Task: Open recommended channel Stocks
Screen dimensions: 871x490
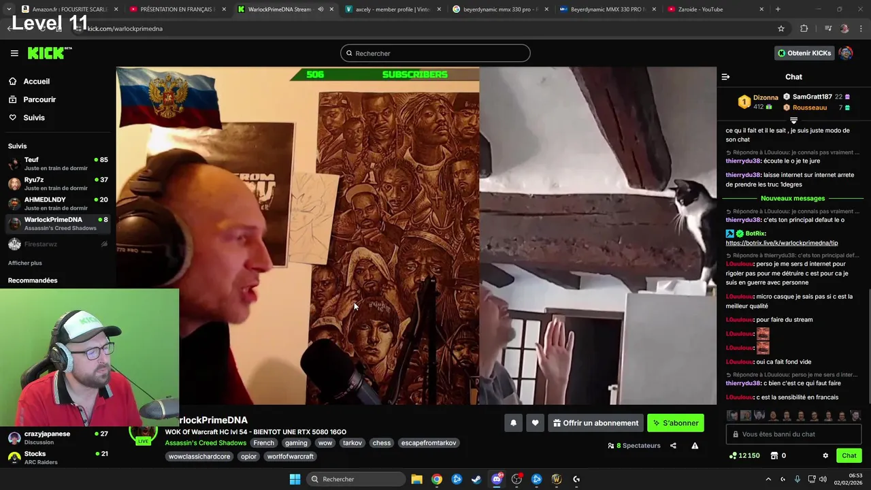Action: (x=58, y=457)
